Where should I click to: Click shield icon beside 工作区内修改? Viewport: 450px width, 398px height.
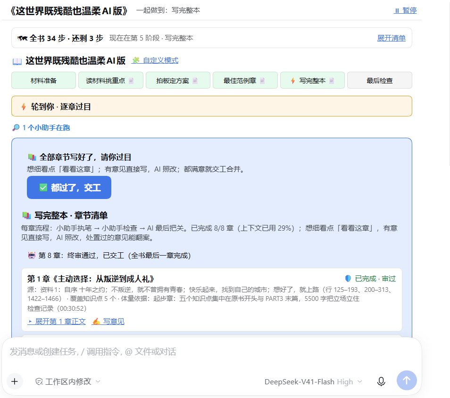tap(39, 381)
